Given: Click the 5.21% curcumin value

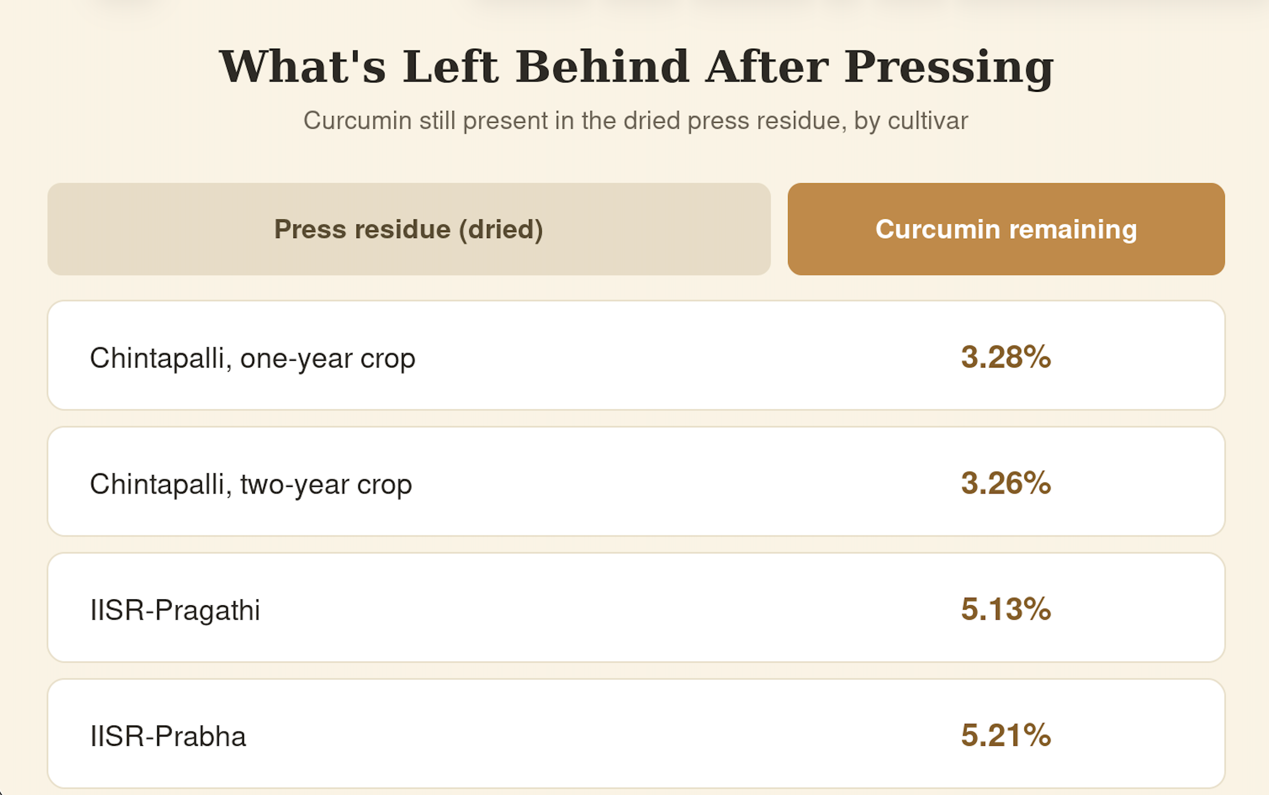Looking at the screenshot, I should pyautogui.click(x=1006, y=735).
